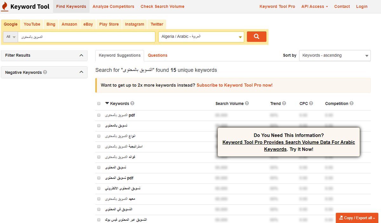Click the Keyword Tool flame logo

pyautogui.click(x=4, y=6)
